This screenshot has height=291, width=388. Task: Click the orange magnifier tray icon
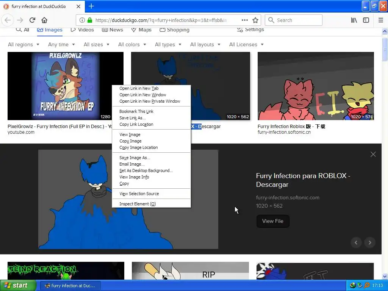[x=367, y=285]
